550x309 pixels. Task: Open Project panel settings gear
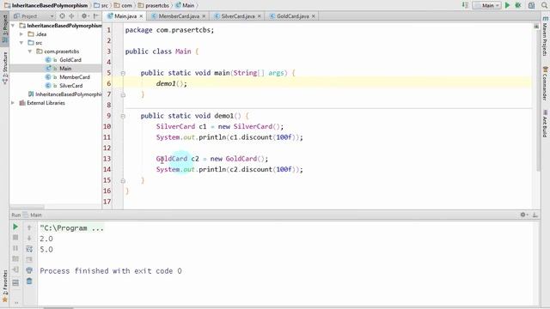click(x=84, y=16)
